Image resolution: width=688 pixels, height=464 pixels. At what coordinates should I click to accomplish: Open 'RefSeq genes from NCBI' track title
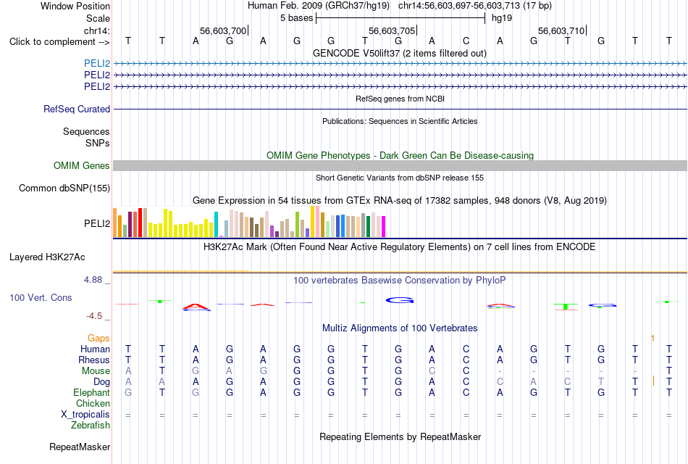point(400,99)
